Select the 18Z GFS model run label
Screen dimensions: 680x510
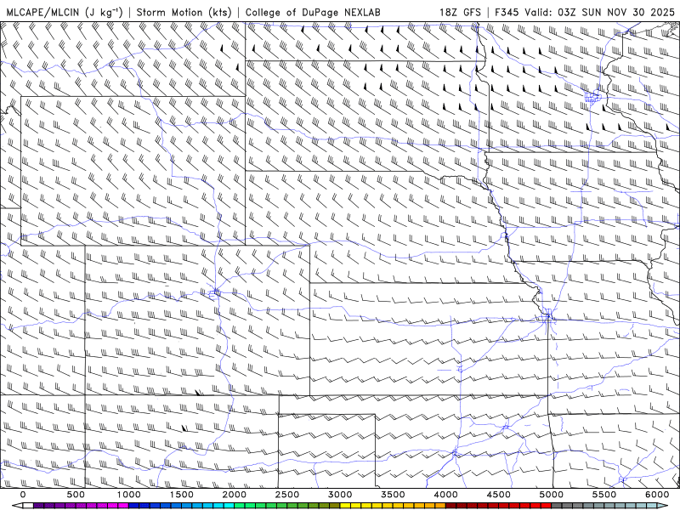[x=460, y=12]
